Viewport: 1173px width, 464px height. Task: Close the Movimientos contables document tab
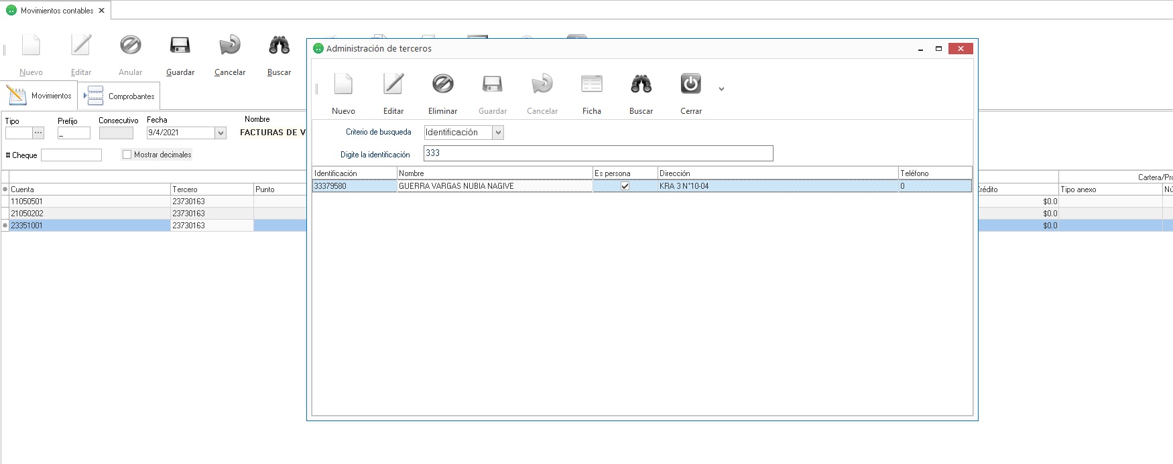pos(102,11)
